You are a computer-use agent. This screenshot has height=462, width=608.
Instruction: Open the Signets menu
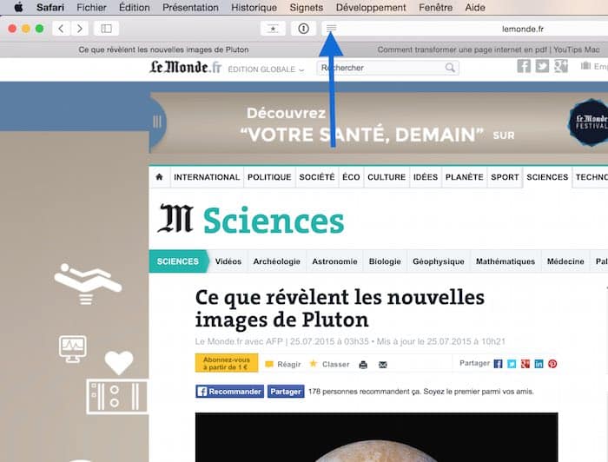pos(307,7)
